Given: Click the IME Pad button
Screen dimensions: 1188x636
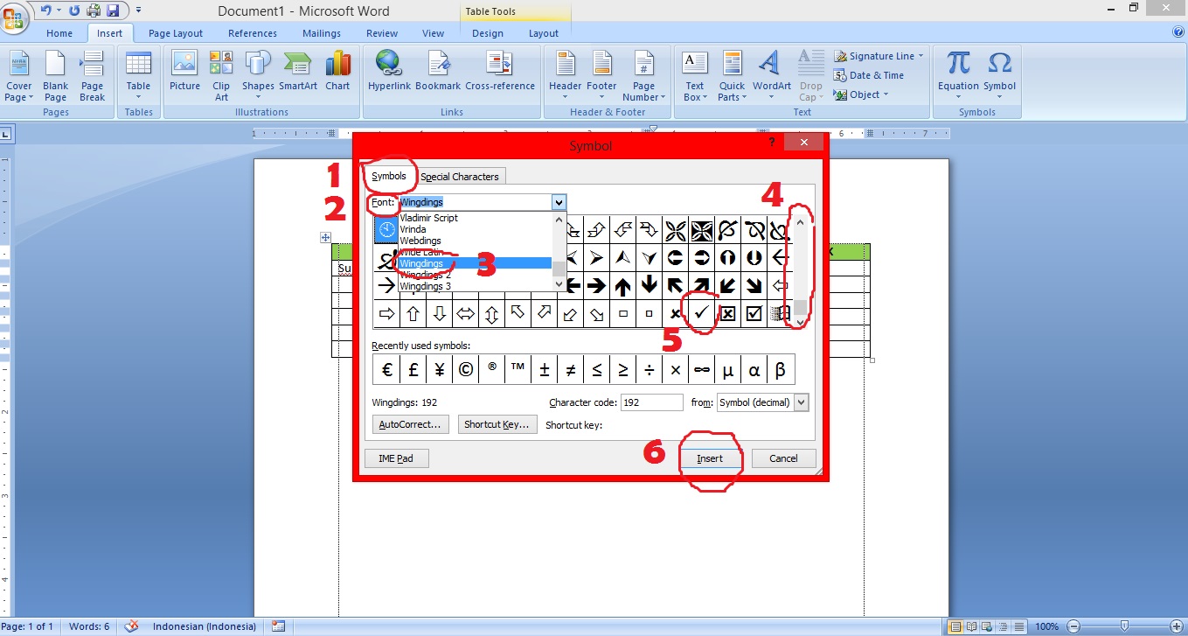Looking at the screenshot, I should coord(396,458).
